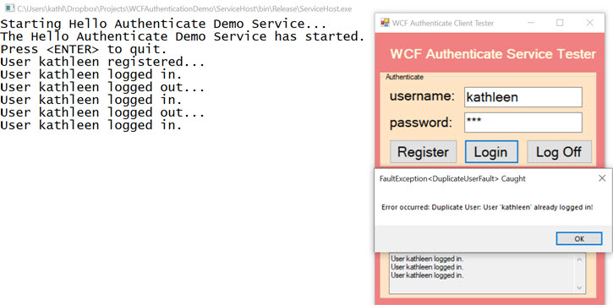Click the WCF Authenticate Client Tester app icon
Screen dimensions: 613x305
pos(385,23)
